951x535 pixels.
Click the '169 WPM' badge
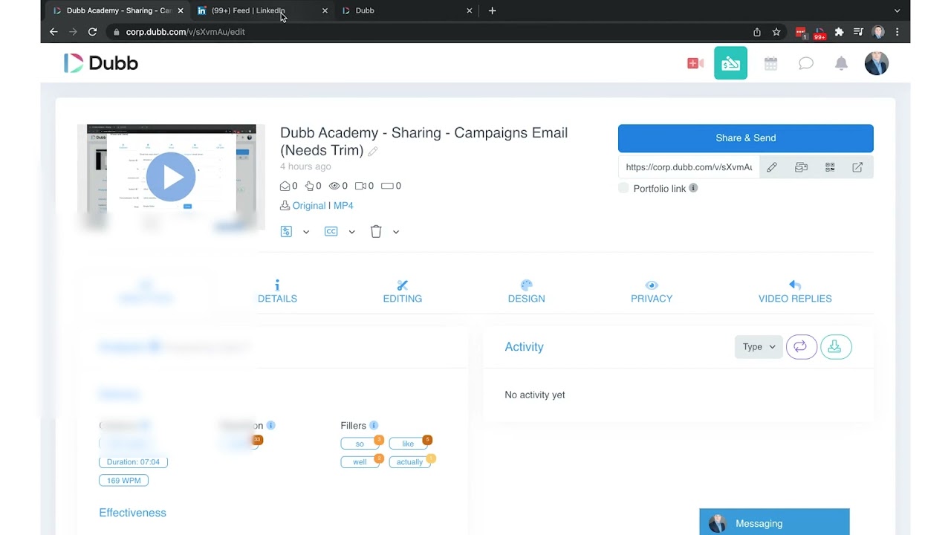click(x=124, y=481)
